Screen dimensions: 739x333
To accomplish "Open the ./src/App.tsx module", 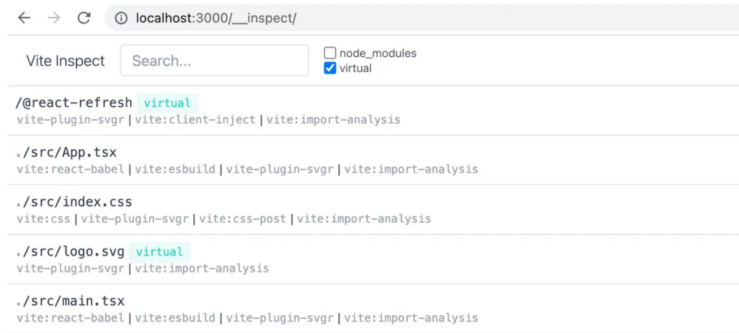I will 373,160.
